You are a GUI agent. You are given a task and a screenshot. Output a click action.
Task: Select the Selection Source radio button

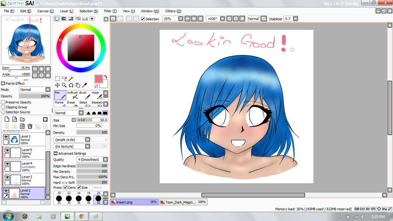pos(3,112)
